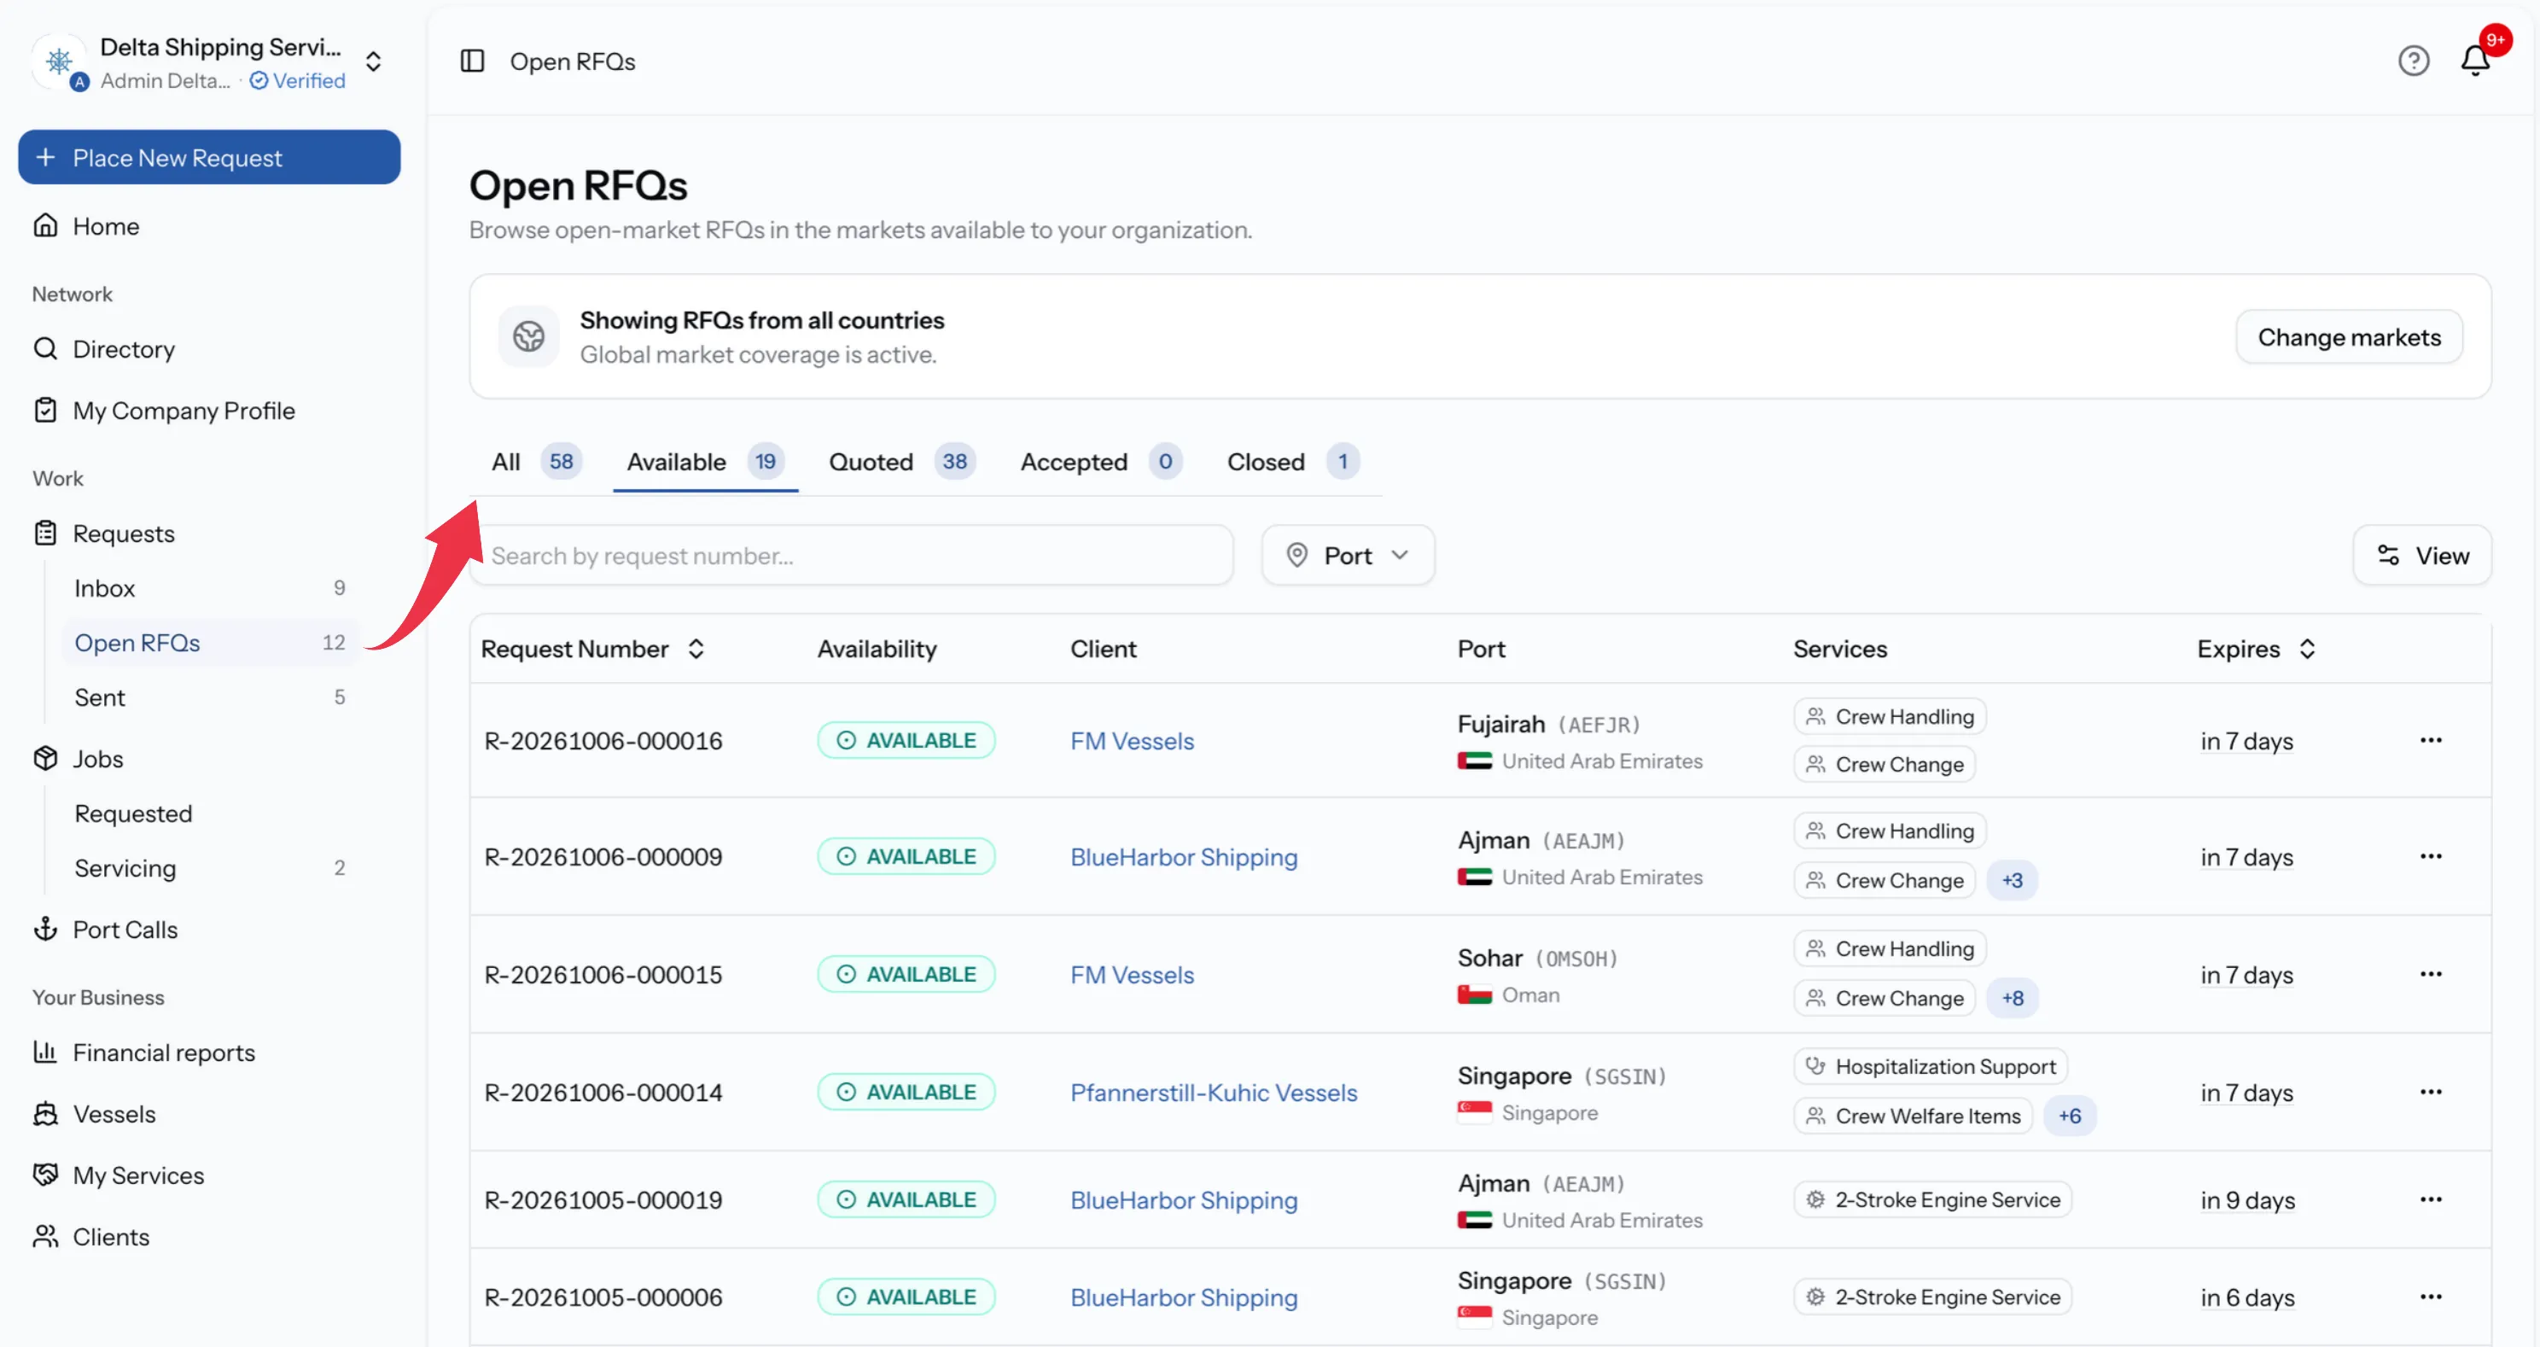Expand +8 more services for Sohar request
Viewport: 2540px width, 1347px height.
coord(2013,998)
